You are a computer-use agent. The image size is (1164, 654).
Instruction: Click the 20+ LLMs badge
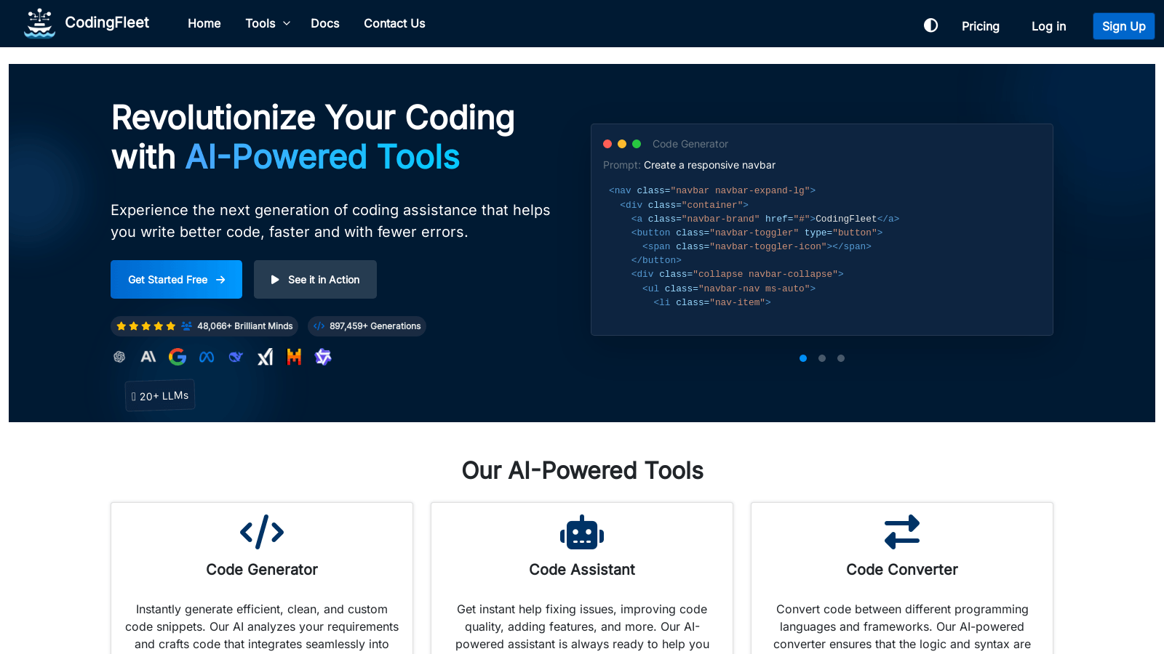pos(160,396)
